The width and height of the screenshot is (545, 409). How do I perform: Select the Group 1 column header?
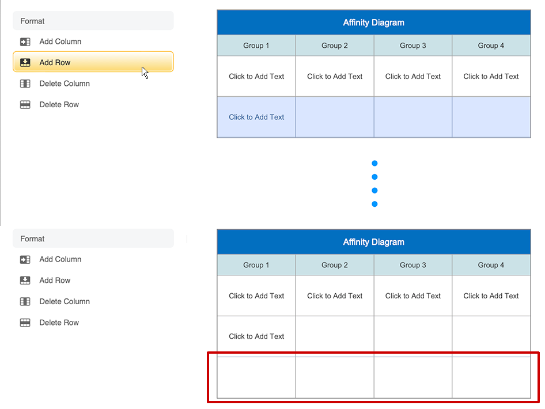256,45
